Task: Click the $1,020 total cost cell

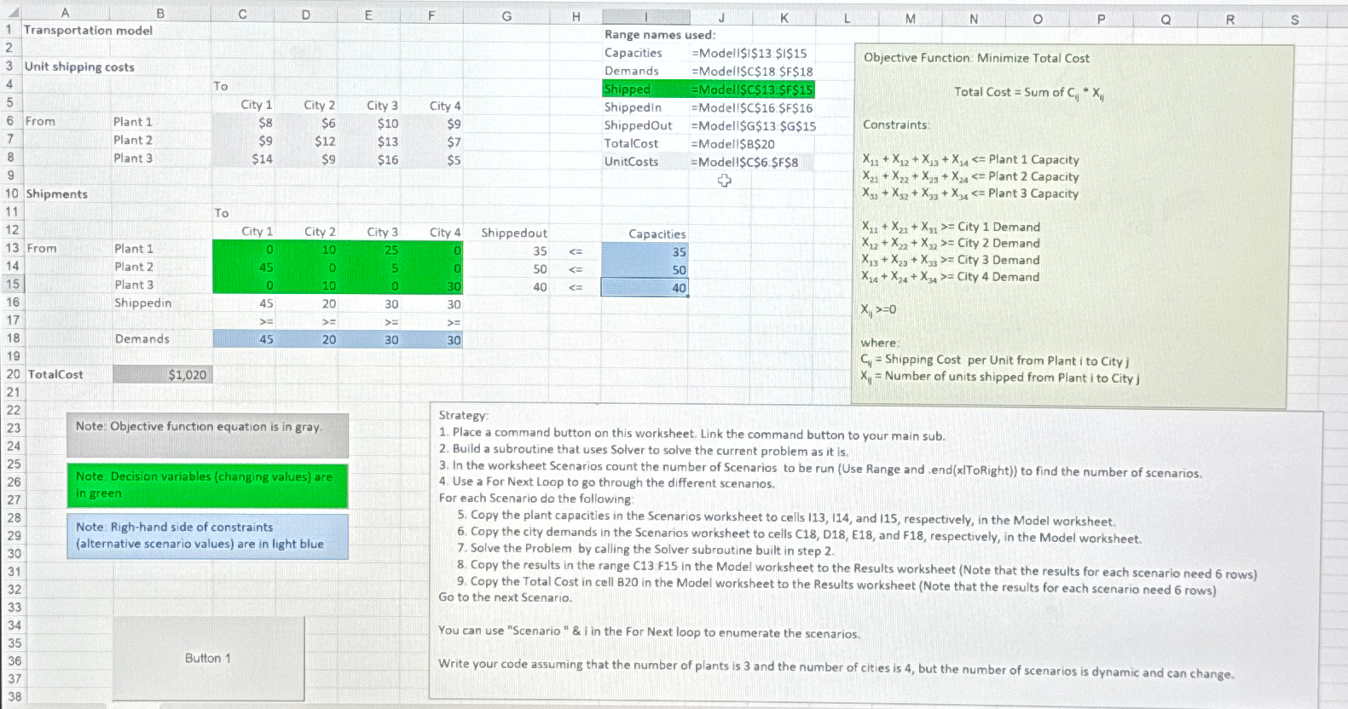Action: 161,374
